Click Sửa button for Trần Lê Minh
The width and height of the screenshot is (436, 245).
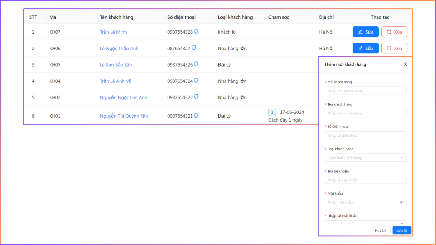click(365, 32)
